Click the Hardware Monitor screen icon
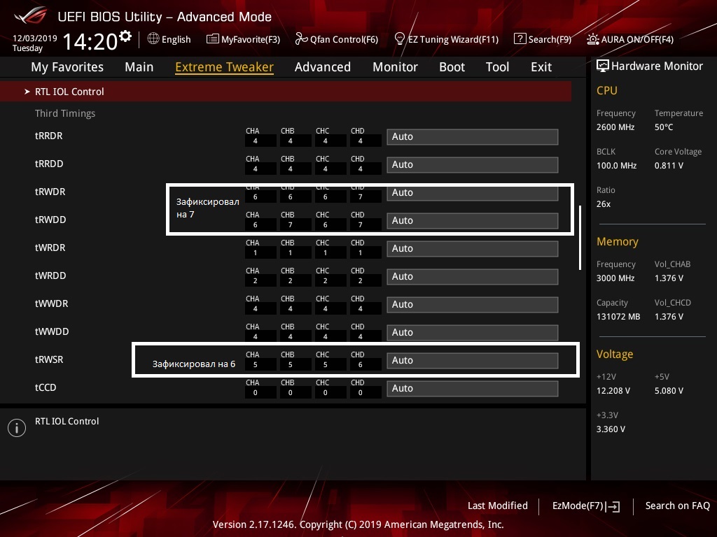This screenshot has height=537, width=717. tap(602, 66)
